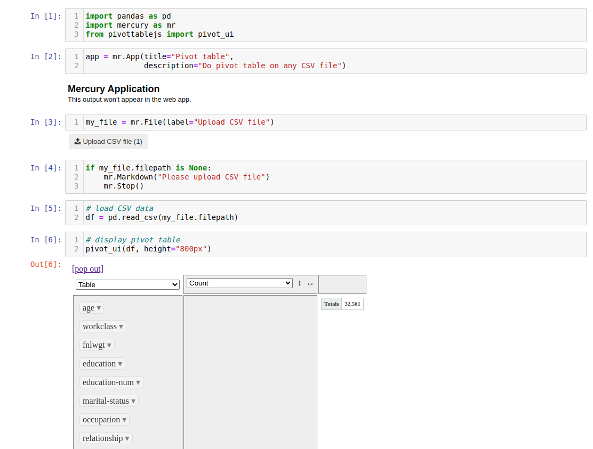Viewport: 593px width, 449px height.
Task: Open the Count aggregator dropdown
Action: coord(238,283)
